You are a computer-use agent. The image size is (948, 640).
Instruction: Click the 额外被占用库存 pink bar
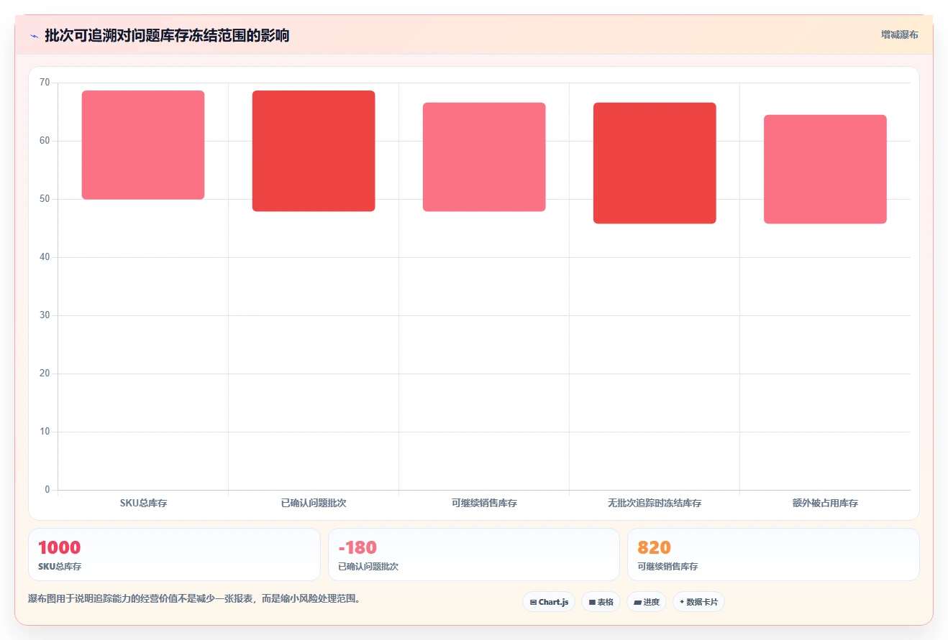[x=825, y=170]
